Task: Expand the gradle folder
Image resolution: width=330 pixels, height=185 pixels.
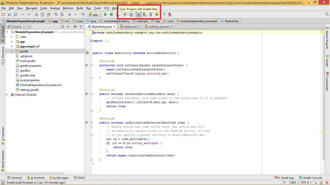Action: click(12, 51)
